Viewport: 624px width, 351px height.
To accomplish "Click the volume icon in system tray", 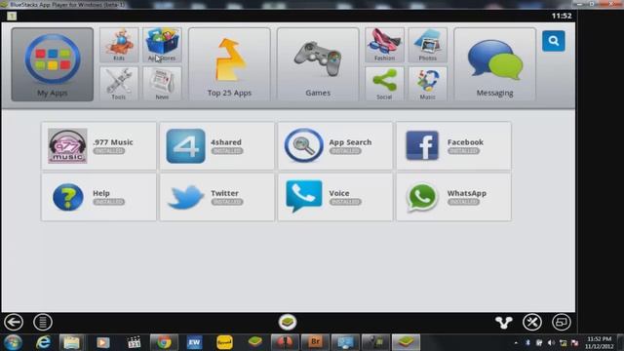I will coord(551,342).
